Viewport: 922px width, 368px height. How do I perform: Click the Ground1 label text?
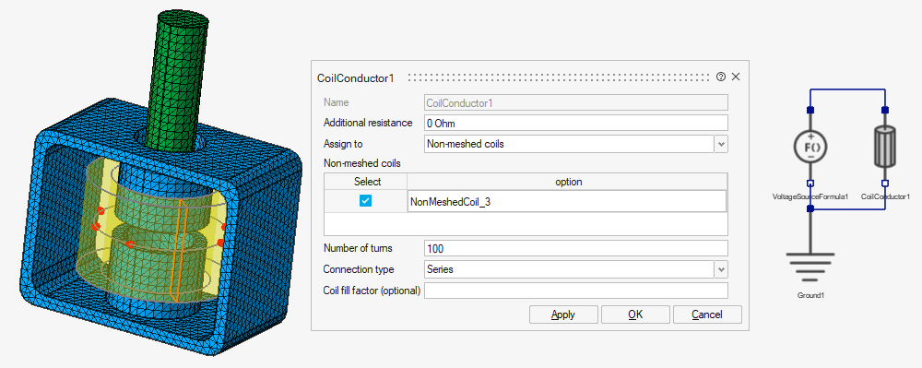[810, 296]
